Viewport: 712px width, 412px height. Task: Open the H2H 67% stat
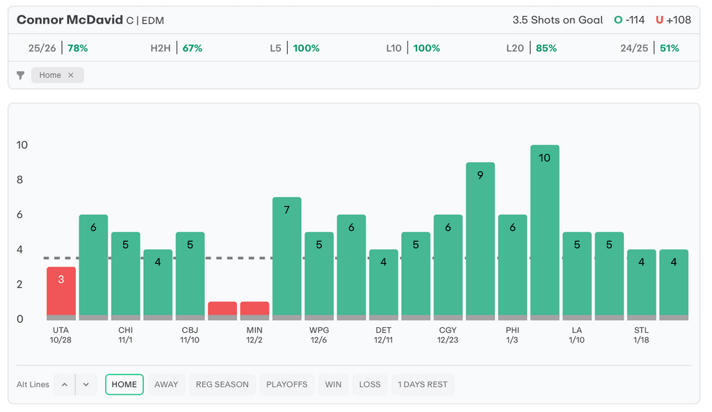(x=177, y=48)
